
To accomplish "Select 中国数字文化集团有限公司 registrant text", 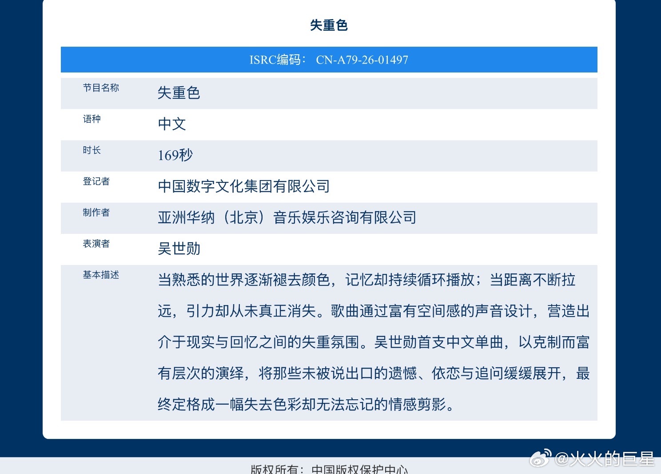I will 244,186.
